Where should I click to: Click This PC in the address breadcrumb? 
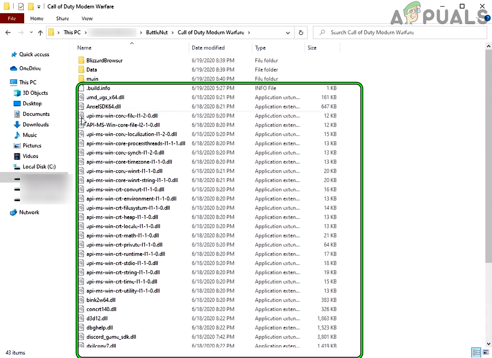tap(72, 32)
